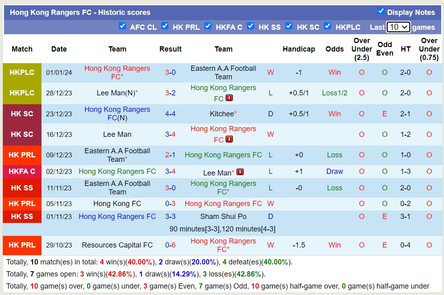Open HK PRL league cell for 09/12/23

click(x=22, y=155)
